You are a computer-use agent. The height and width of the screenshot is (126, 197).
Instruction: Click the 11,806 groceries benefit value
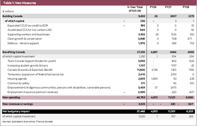click(x=141, y=70)
